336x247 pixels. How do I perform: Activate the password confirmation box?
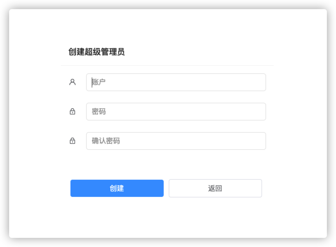point(176,141)
